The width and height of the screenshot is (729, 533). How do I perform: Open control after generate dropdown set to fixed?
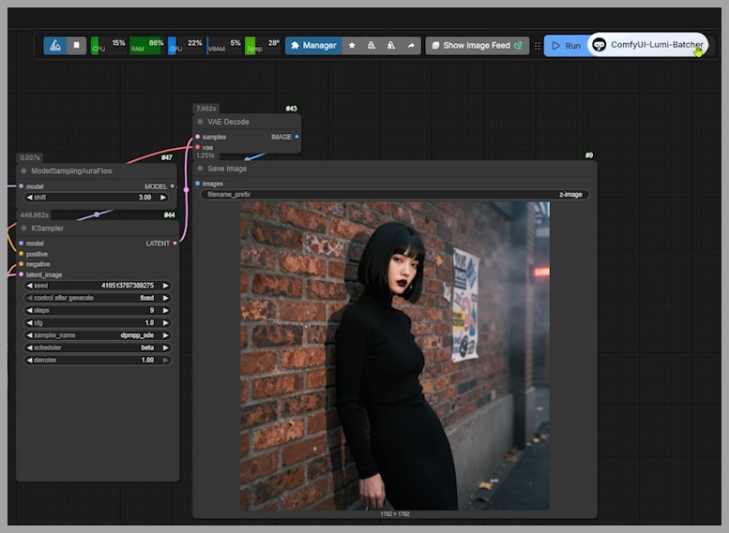98,298
